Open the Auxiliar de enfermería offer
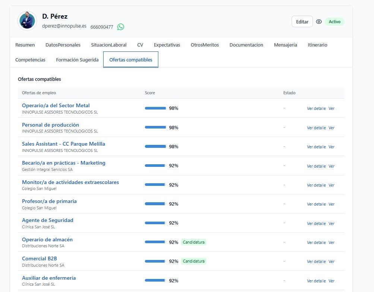The image size is (374, 292). pyautogui.click(x=49, y=278)
